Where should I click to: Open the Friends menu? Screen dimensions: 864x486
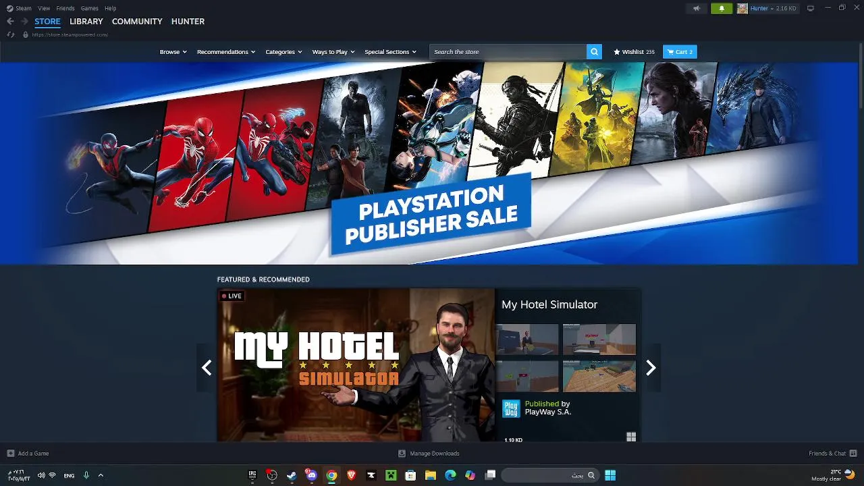(x=65, y=8)
